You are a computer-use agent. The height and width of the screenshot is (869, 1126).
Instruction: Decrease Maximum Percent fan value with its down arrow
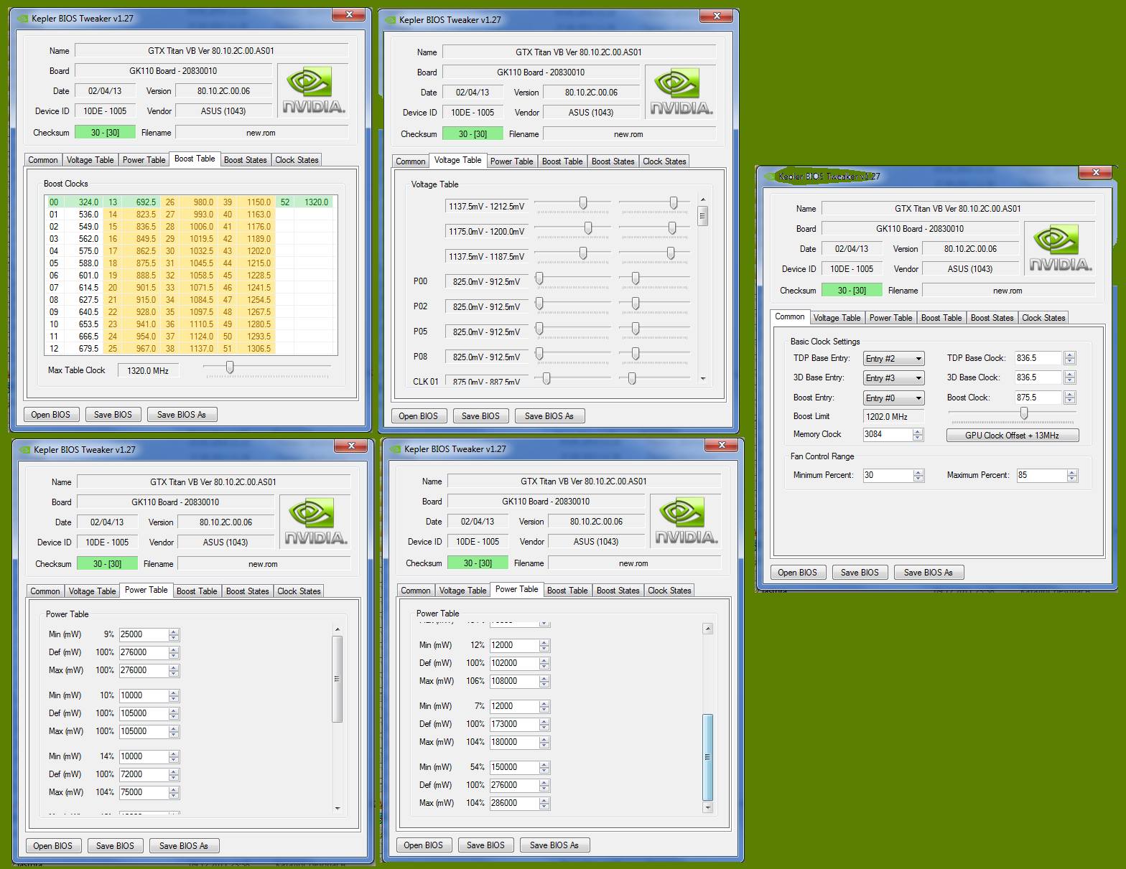click(x=1072, y=479)
